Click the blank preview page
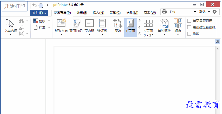This screenshot has height=114, width=222. [x=134, y=80]
